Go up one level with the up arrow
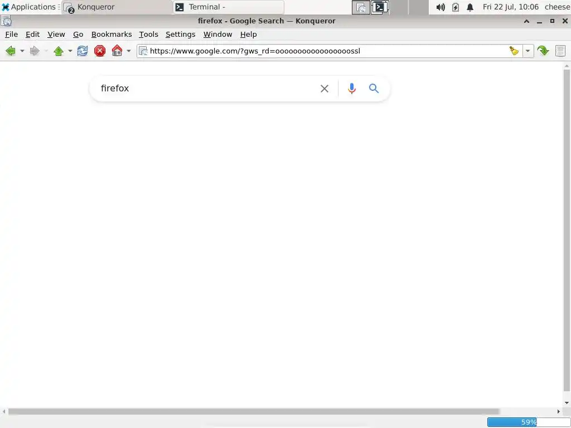571x428 pixels. tap(59, 51)
